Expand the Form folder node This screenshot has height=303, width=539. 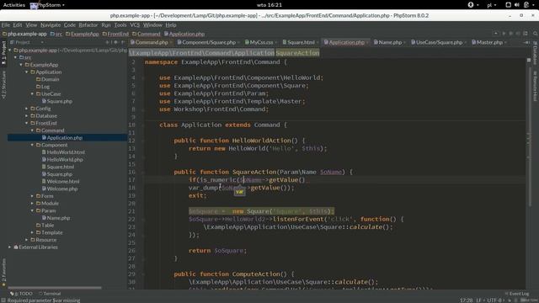[x=32, y=196]
